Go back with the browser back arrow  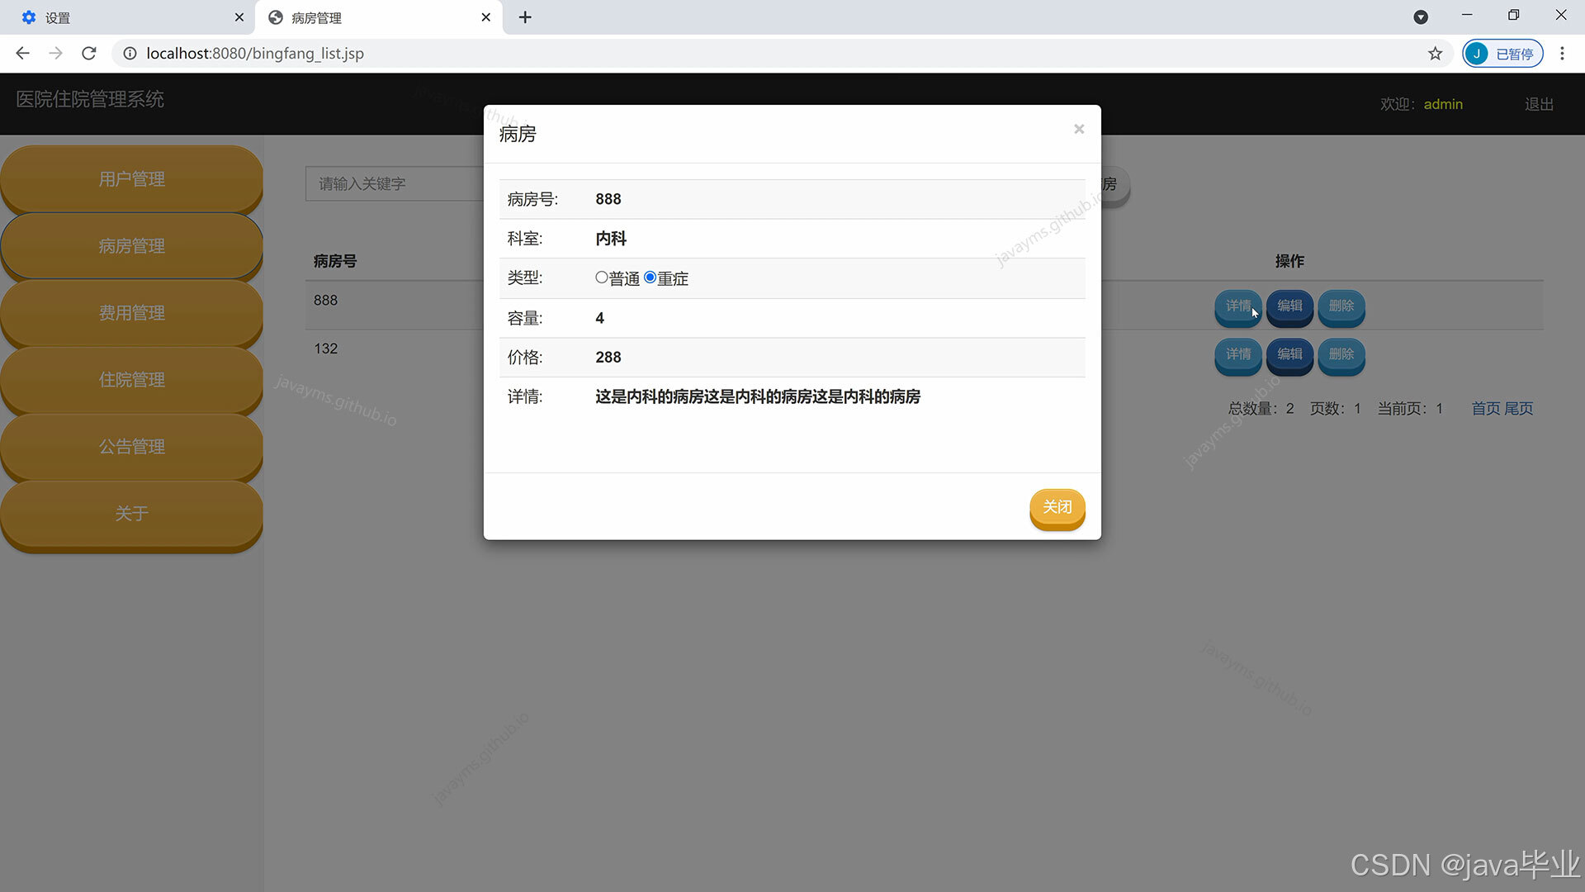22,53
